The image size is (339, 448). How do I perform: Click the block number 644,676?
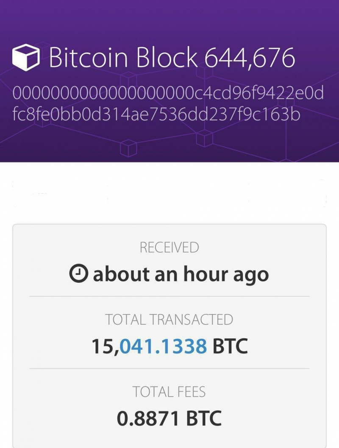pyautogui.click(x=249, y=57)
